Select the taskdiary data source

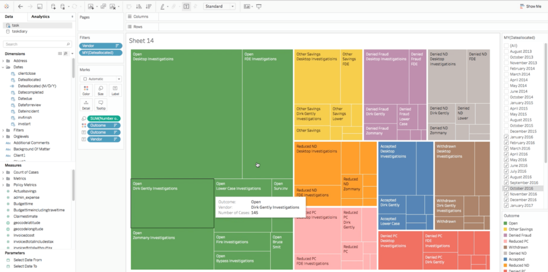tap(19, 31)
